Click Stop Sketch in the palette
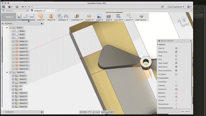 coord(185,111)
